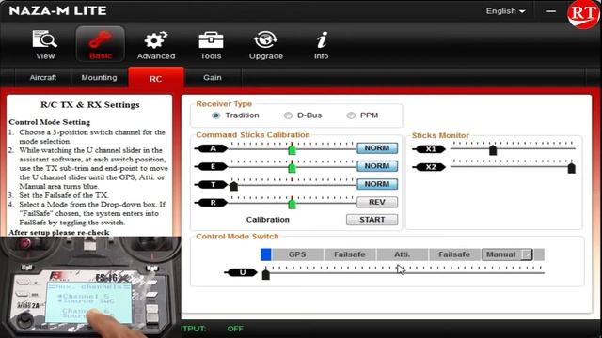This screenshot has height=338, width=602.
Task: Click the X1 channel label
Action: (430, 149)
